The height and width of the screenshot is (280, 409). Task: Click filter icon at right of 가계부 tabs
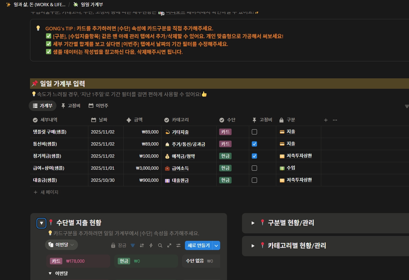pos(407,106)
